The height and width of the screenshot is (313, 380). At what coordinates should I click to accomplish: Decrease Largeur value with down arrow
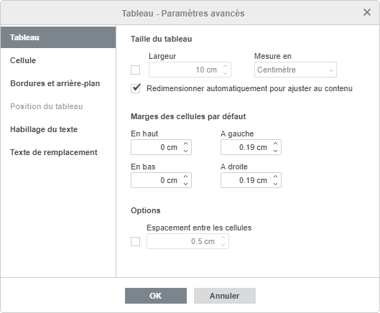click(225, 73)
